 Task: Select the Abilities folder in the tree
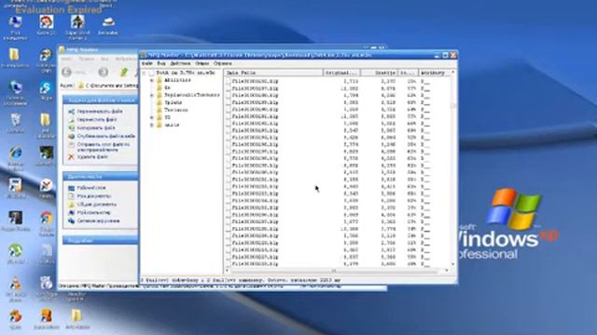[x=177, y=80]
